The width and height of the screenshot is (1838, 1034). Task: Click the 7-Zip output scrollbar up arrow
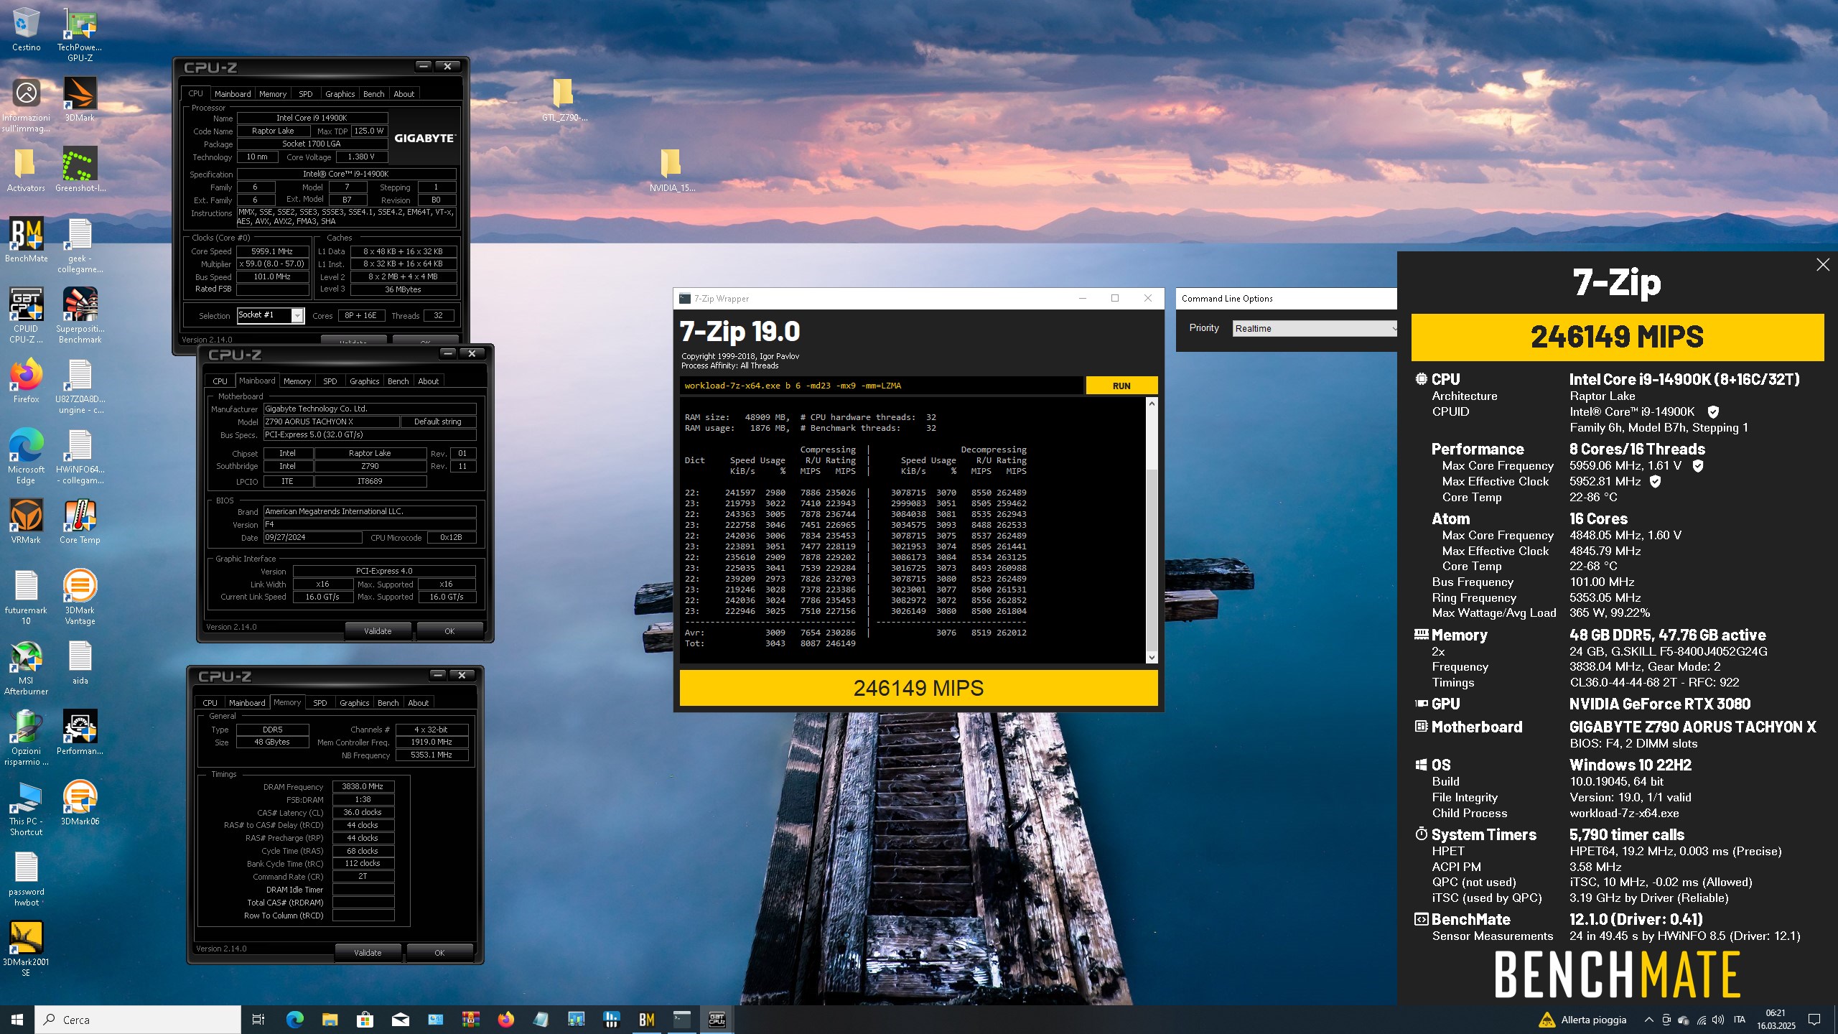tap(1152, 404)
